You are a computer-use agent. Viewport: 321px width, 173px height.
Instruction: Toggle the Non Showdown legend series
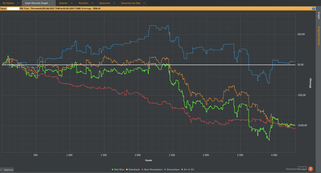pyautogui.click(x=152, y=169)
